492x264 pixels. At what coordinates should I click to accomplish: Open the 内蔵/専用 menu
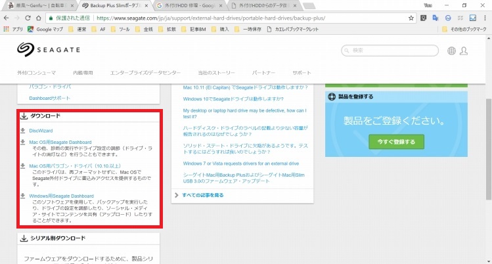[83, 73]
